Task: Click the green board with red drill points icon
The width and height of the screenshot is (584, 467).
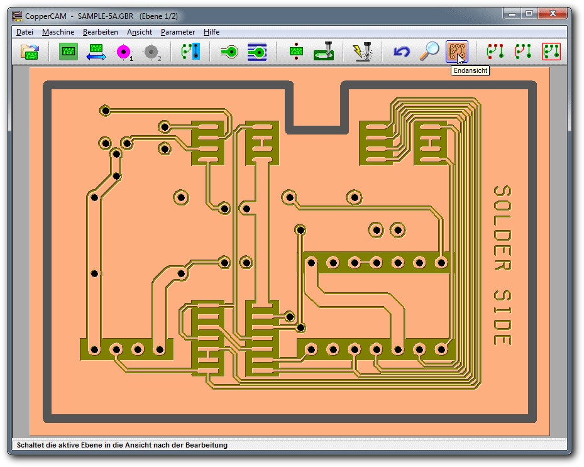Action: tap(297, 52)
